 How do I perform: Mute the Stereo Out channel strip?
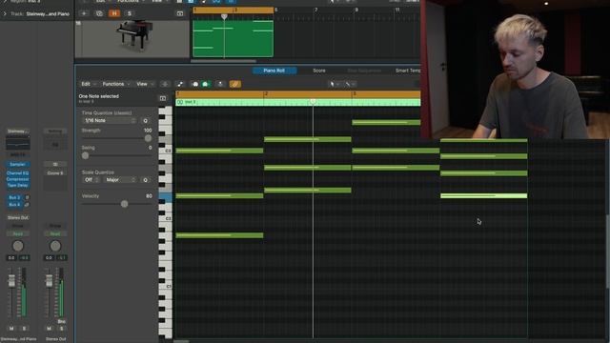pyautogui.click(x=49, y=329)
